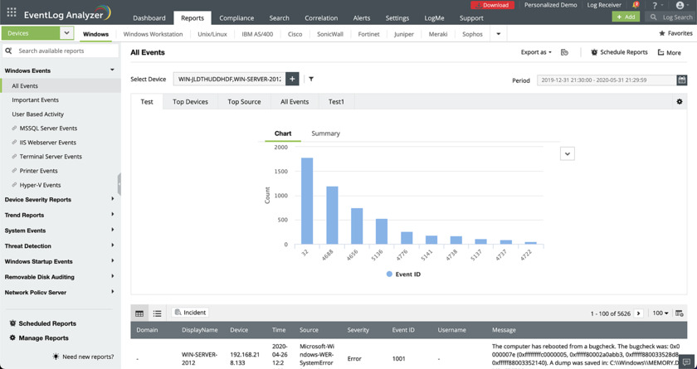Click the Schedule Reports button
The height and width of the screenshot is (369, 697).
619,52
